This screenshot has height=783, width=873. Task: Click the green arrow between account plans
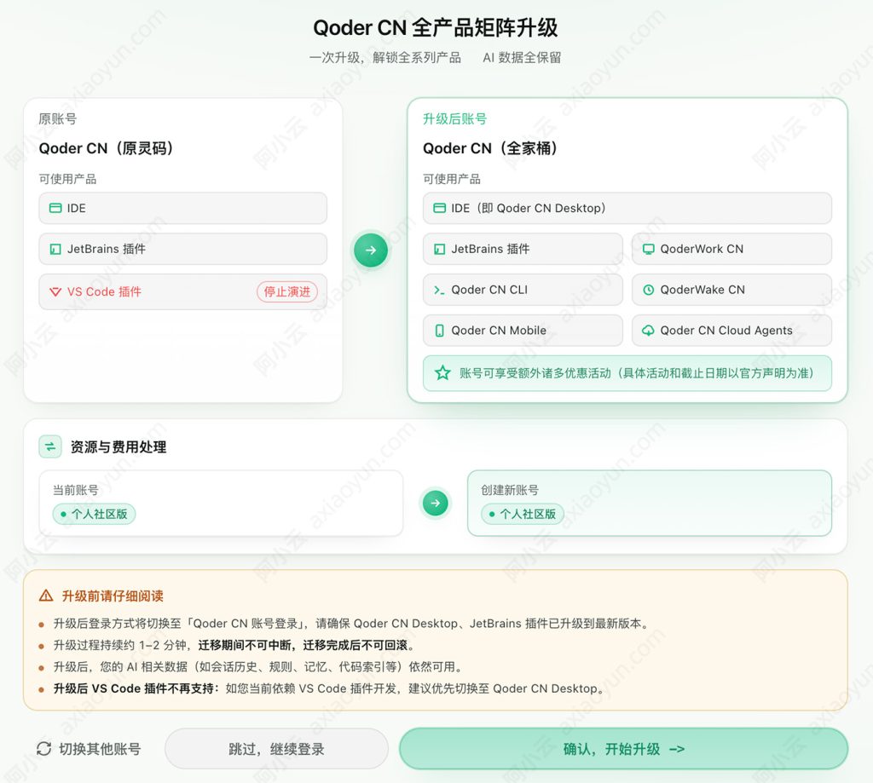tap(436, 503)
